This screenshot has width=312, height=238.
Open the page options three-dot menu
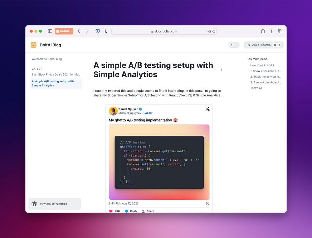click(x=221, y=70)
